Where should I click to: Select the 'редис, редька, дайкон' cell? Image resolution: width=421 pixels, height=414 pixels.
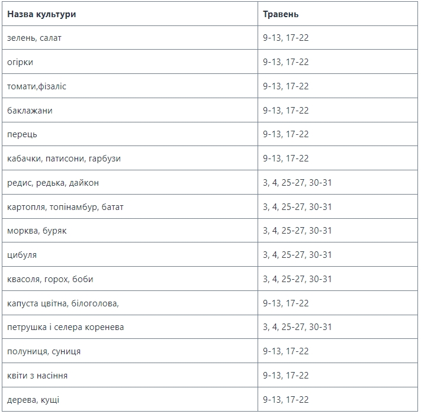(x=53, y=183)
